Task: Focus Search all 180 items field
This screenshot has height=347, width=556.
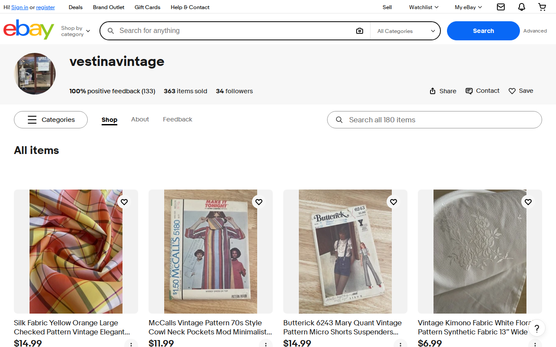Action: point(434,120)
